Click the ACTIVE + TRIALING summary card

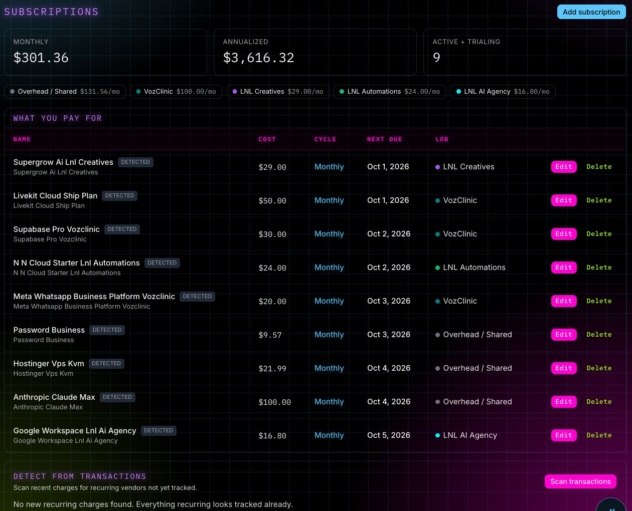tap(525, 52)
